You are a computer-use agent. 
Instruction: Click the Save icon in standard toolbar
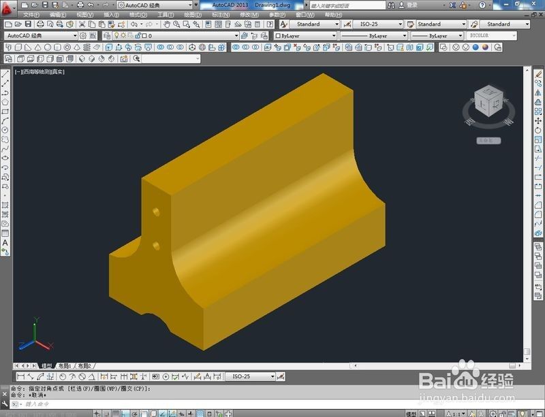[28, 24]
